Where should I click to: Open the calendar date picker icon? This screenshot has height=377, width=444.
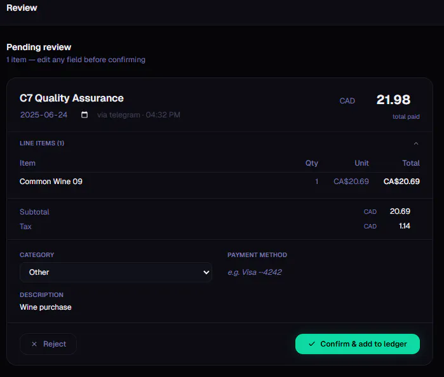tap(84, 115)
